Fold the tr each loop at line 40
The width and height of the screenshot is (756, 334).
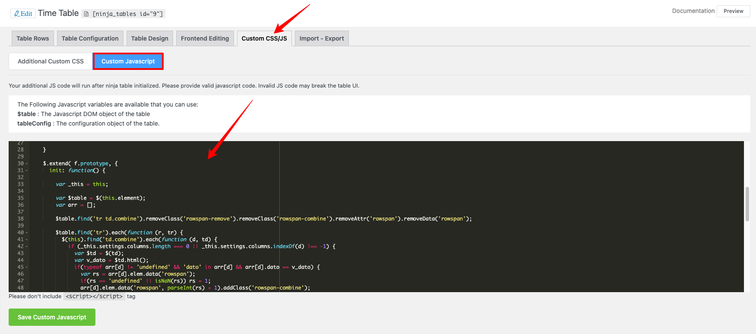(x=27, y=233)
